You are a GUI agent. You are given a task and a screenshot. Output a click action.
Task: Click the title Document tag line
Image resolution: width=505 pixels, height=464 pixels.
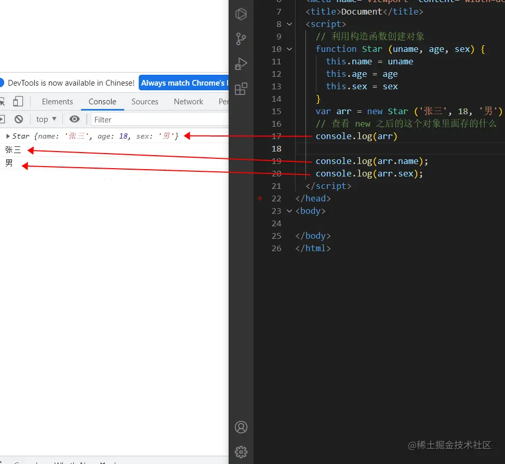[x=364, y=11]
